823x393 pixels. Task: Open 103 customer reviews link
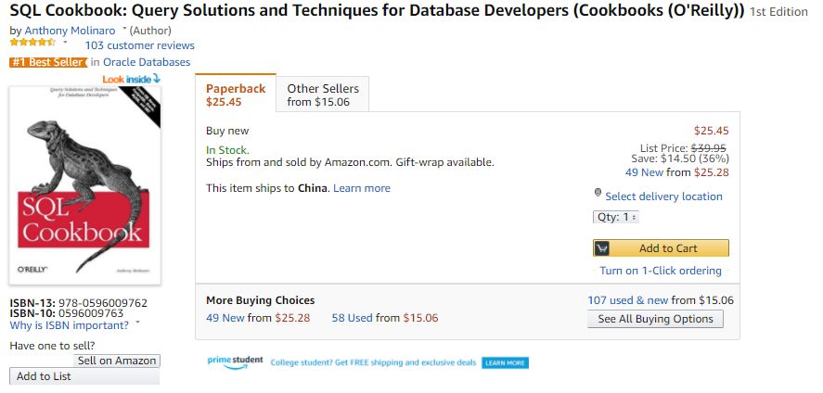coord(139,45)
